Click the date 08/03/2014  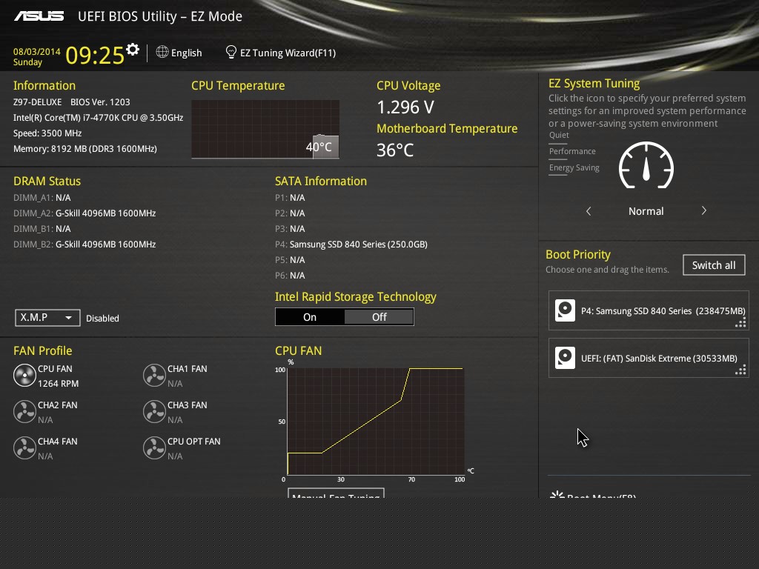[x=37, y=51]
